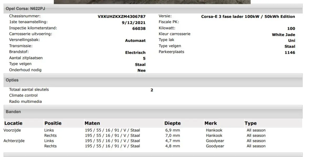Select parking place number 1146
Viewport: 315px width, 157px height.
pyautogui.click(x=290, y=53)
